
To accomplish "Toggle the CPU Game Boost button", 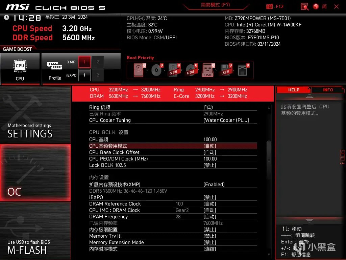I will [20, 69].
